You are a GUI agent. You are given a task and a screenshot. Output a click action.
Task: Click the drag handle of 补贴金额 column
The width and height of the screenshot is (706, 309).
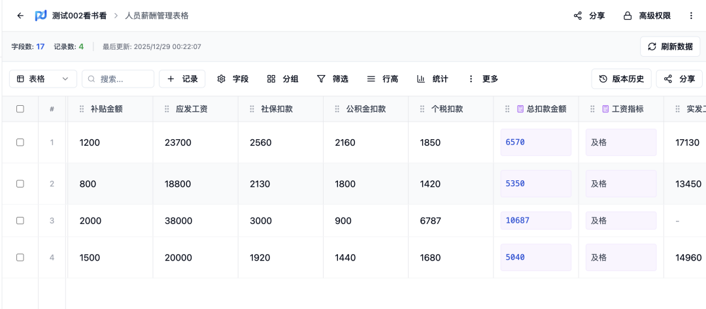(x=82, y=109)
